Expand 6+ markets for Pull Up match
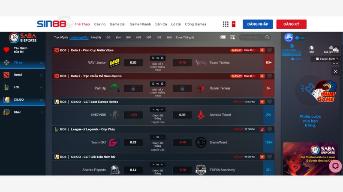Screen dimensions: 343x192 (269, 88)
